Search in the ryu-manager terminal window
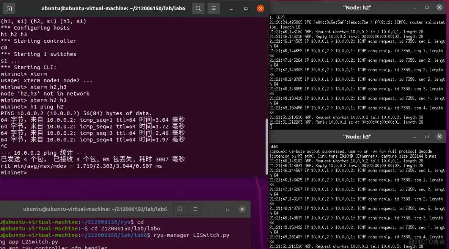The image size is (449, 249). point(180,209)
